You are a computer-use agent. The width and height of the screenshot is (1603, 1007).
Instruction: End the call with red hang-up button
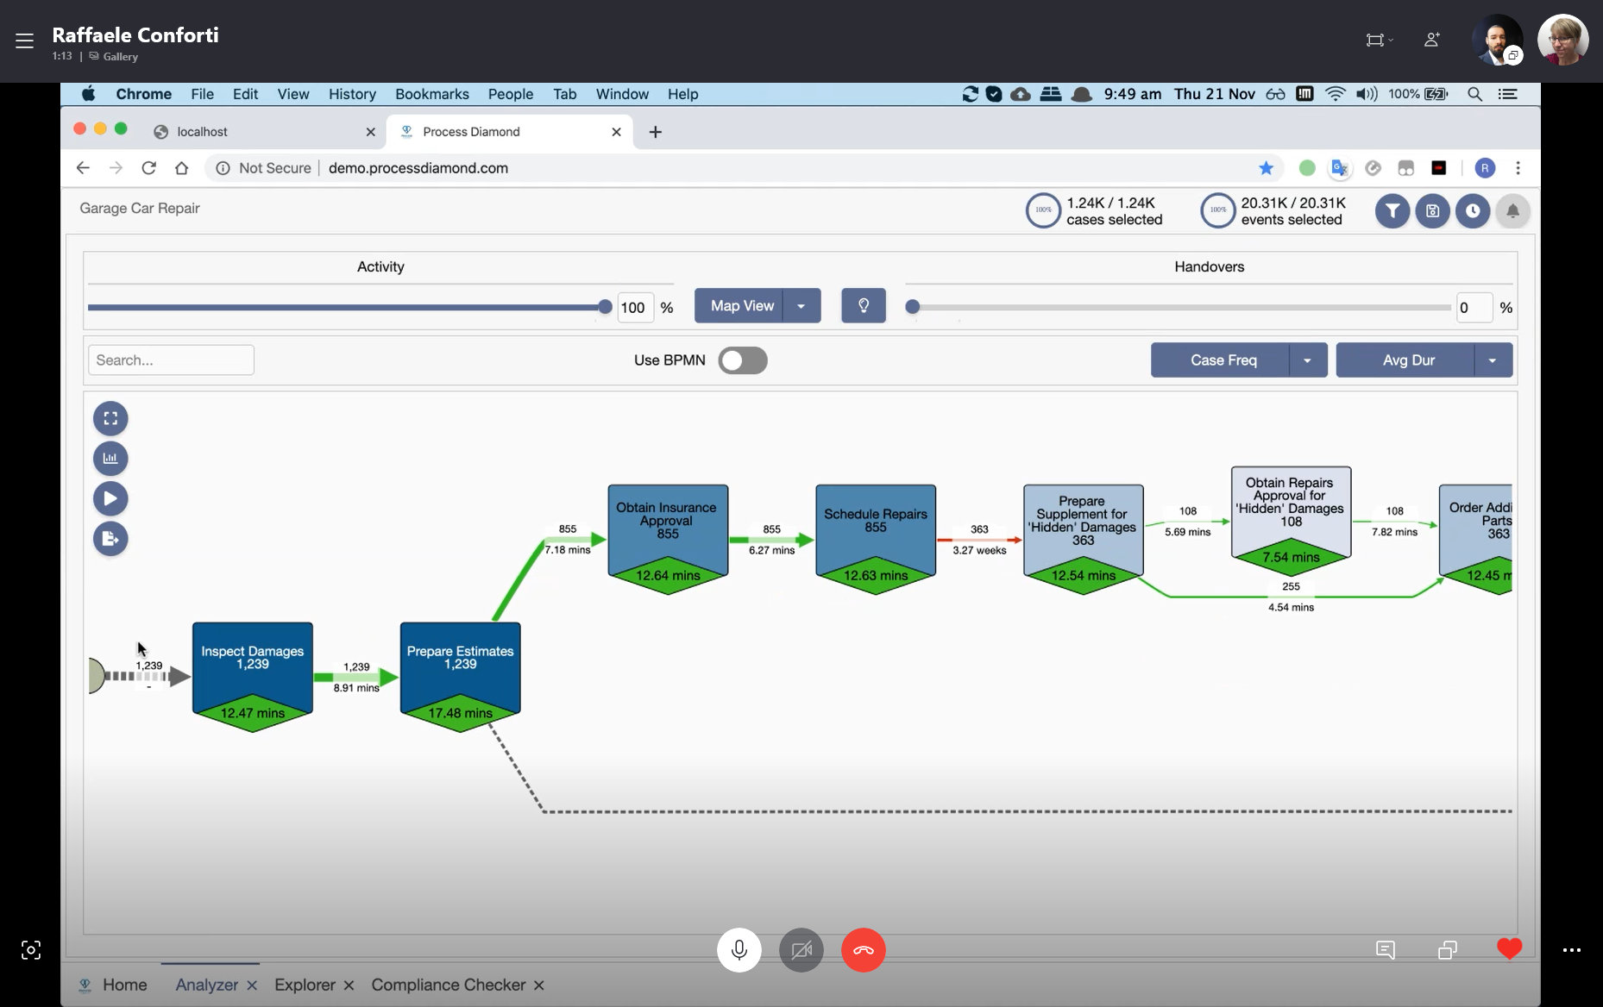tap(864, 950)
